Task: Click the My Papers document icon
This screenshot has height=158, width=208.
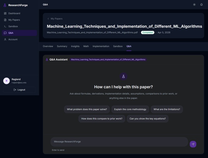Action: coord(5,20)
